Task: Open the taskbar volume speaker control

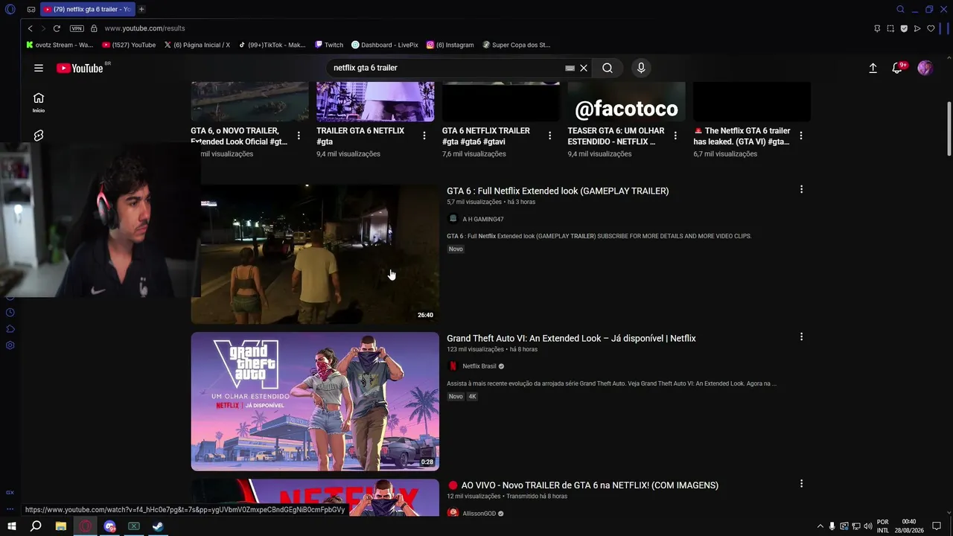Action: [868, 526]
